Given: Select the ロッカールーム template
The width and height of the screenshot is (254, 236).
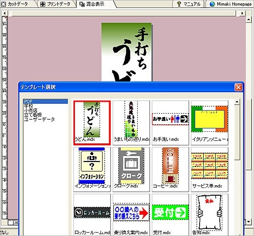Looking at the screenshot, I should click(x=92, y=215).
